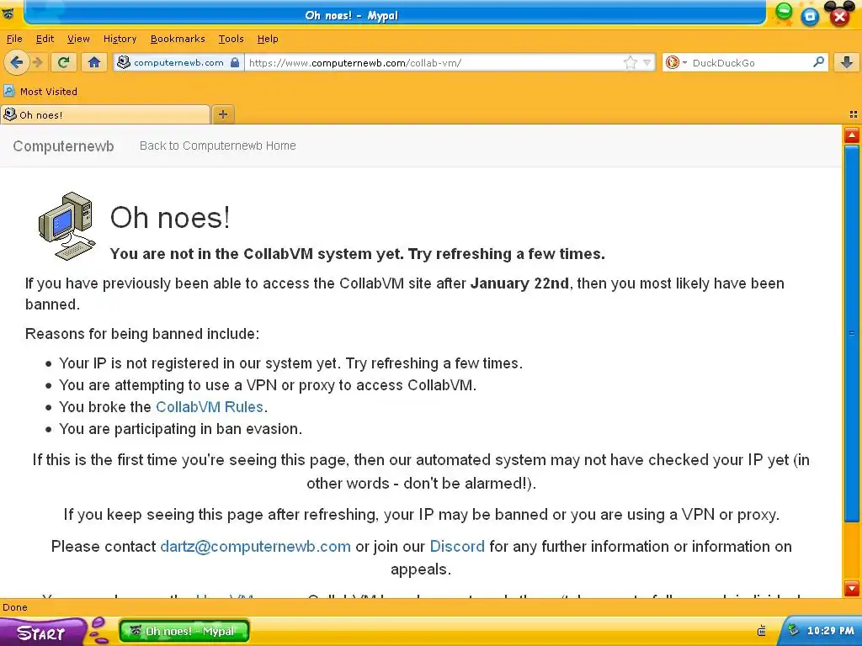The image size is (862, 646).
Task: Open the URL history dropdown arrow
Action: coord(647,62)
